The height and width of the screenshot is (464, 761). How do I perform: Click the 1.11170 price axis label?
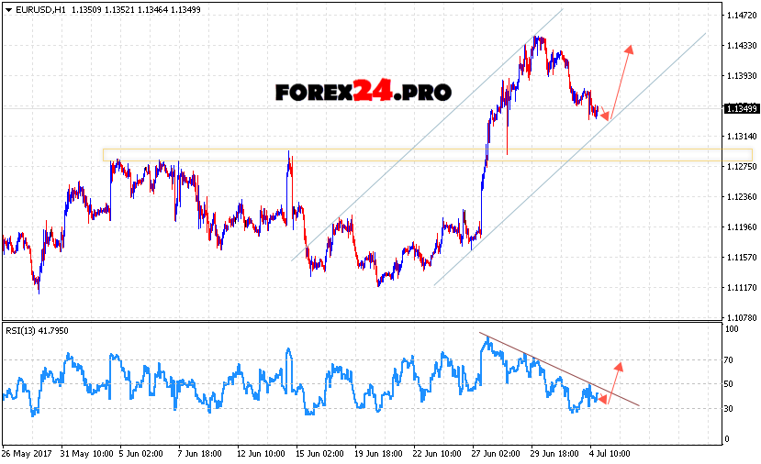click(x=740, y=287)
